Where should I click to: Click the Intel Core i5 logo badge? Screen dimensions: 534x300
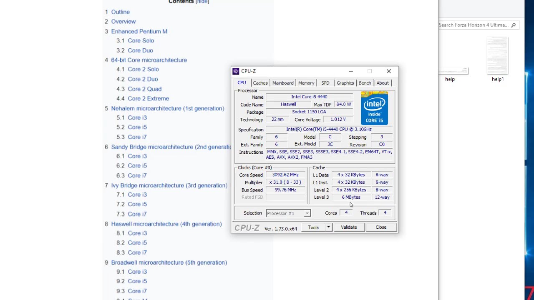374,108
